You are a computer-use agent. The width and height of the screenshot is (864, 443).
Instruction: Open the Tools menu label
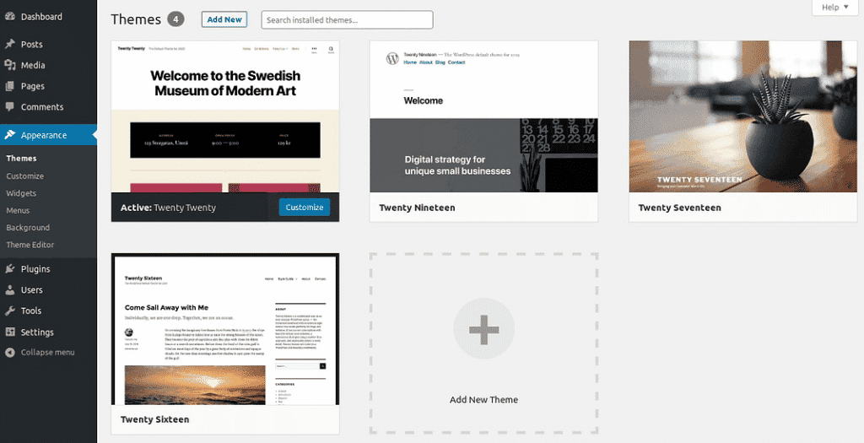(x=31, y=311)
